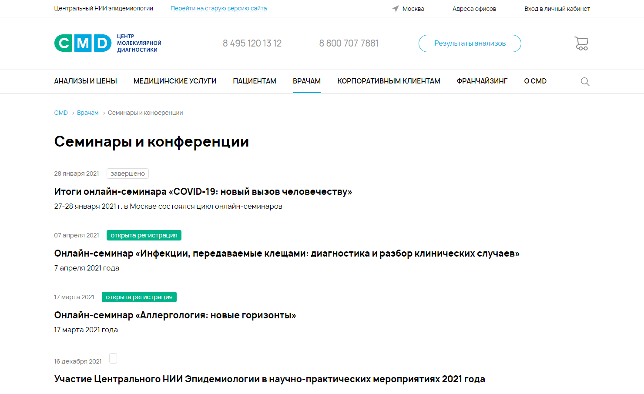Viewport: 644px width, 394px height.
Task: Open Корпоративным клиентам menu item
Action: coord(389,81)
